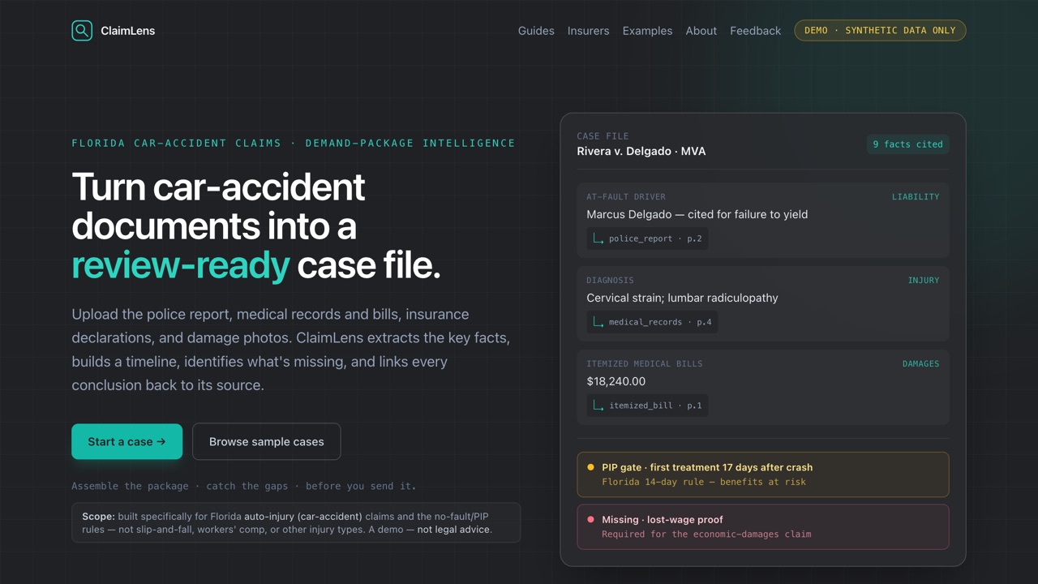Click the medical_records p.4 source citation
1038x584 pixels.
(652, 322)
